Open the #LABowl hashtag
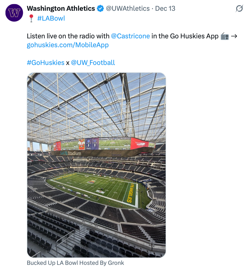Image resolution: width=247 pixels, height=270 pixels. coord(51,19)
